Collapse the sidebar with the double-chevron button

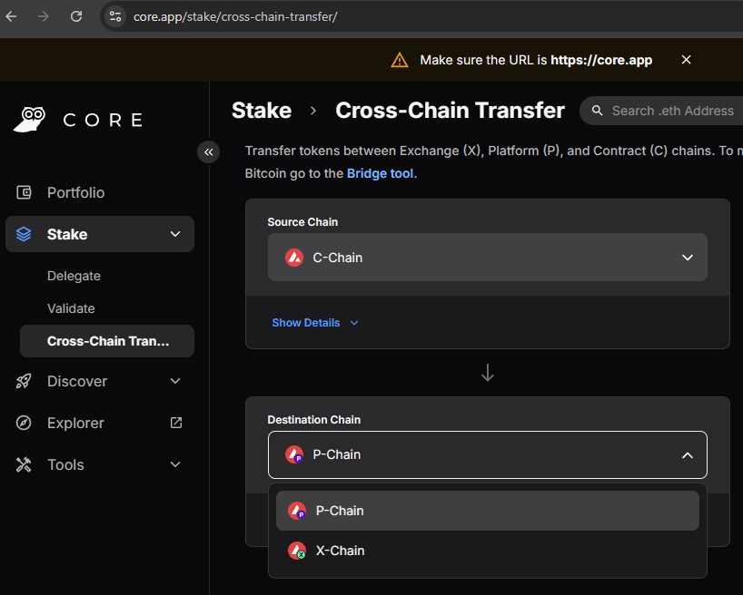[209, 152]
